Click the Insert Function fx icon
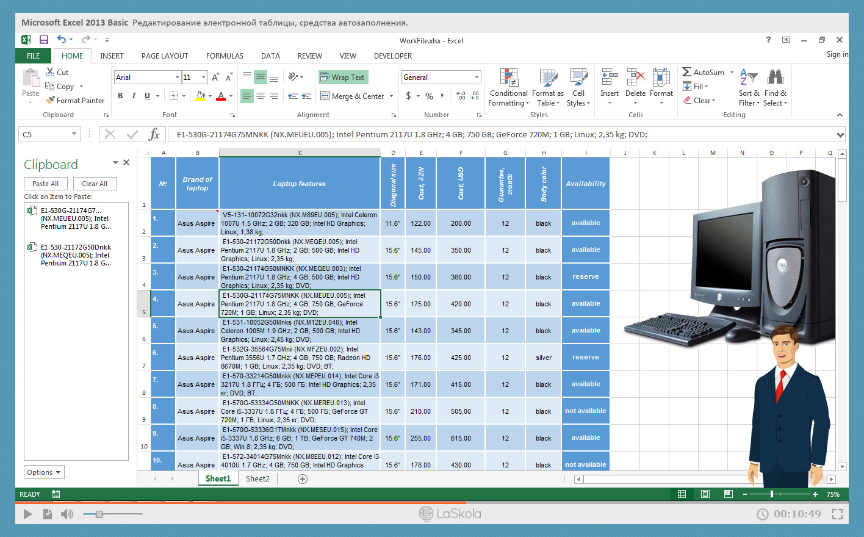The width and height of the screenshot is (864, 537). tap(154, 134)
